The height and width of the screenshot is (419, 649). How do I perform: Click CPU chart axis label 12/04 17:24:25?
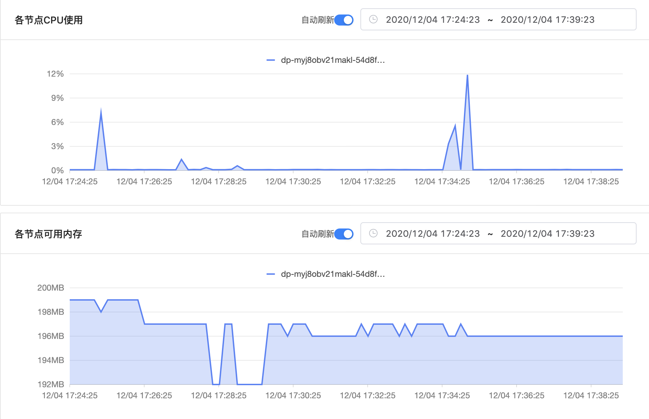tap(70, 182)
